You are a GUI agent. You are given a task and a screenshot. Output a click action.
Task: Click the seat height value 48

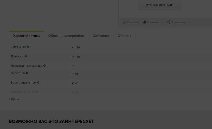coord(77,83)
